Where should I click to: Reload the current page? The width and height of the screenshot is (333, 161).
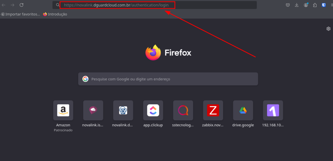pyautogui.click(x=21, y=5)
